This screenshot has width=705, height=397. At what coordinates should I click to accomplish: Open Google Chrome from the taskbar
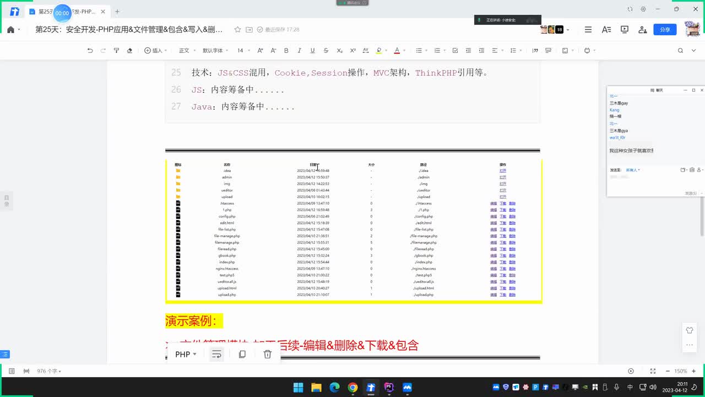(352, 387)
